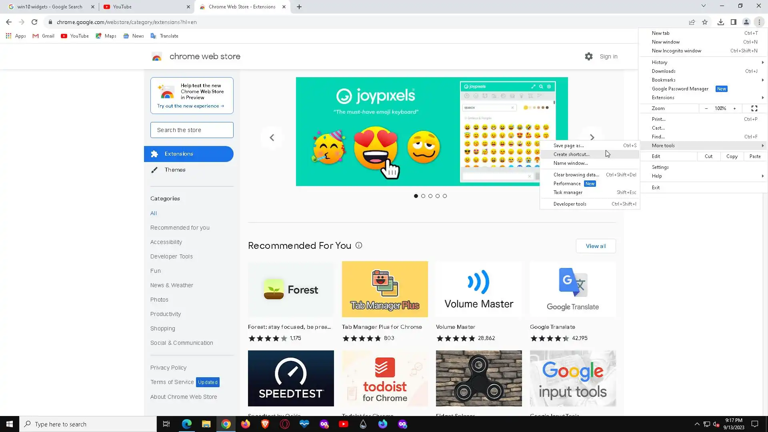Reload the current page
The image size is (768, 432).
pyautogui.click(x=34, y=22)
